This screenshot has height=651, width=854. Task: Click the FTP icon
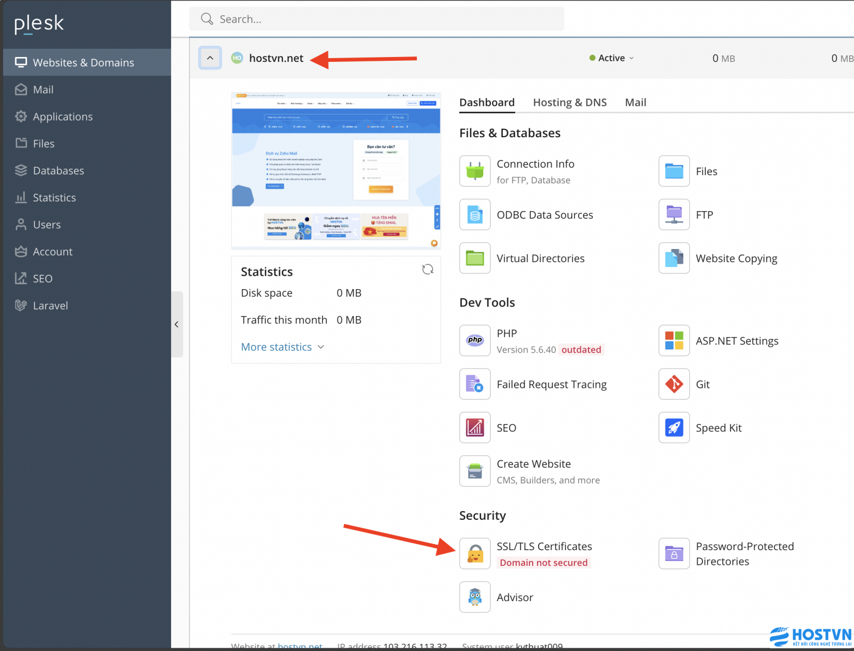674,214
